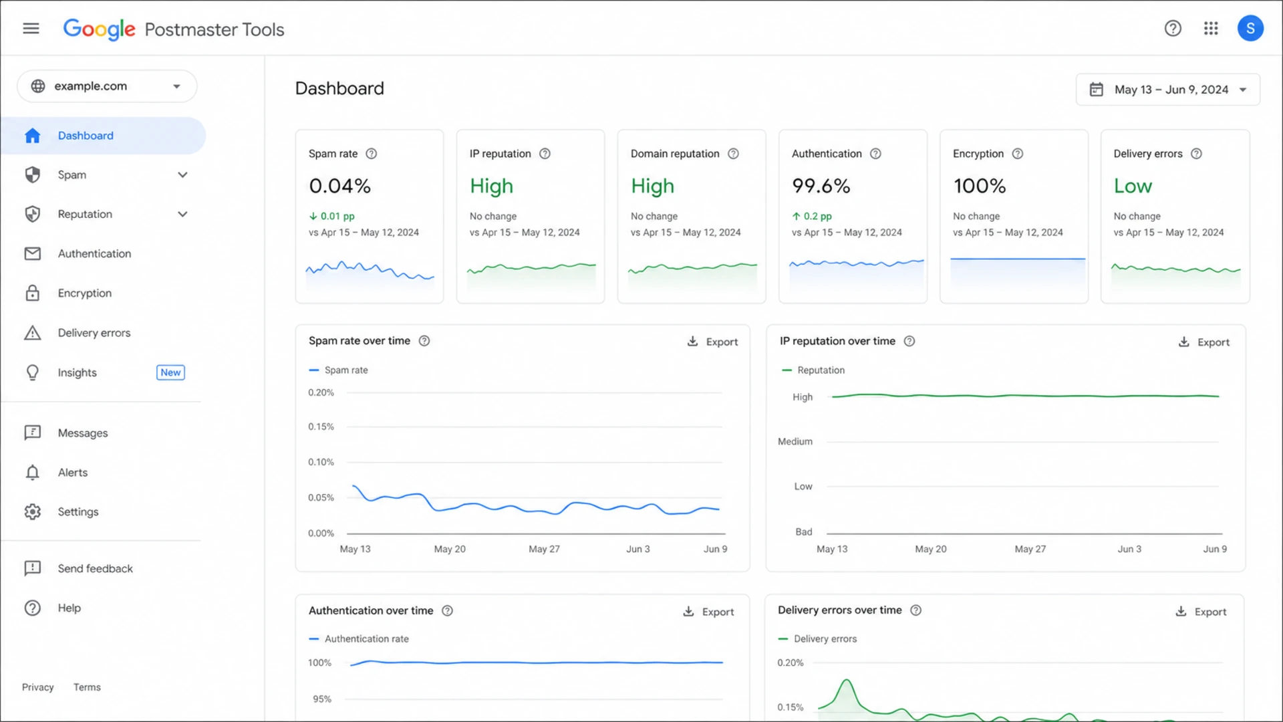Go to Authentication in the sidebar
Viewport: 1283px width, 722px height.
[x=104, y=254]
